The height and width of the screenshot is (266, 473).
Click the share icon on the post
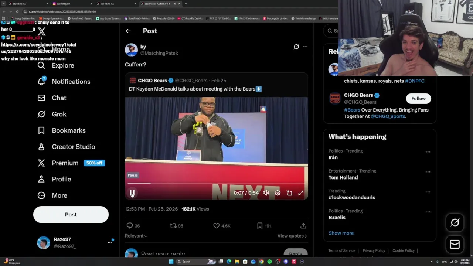coord(303,226)
